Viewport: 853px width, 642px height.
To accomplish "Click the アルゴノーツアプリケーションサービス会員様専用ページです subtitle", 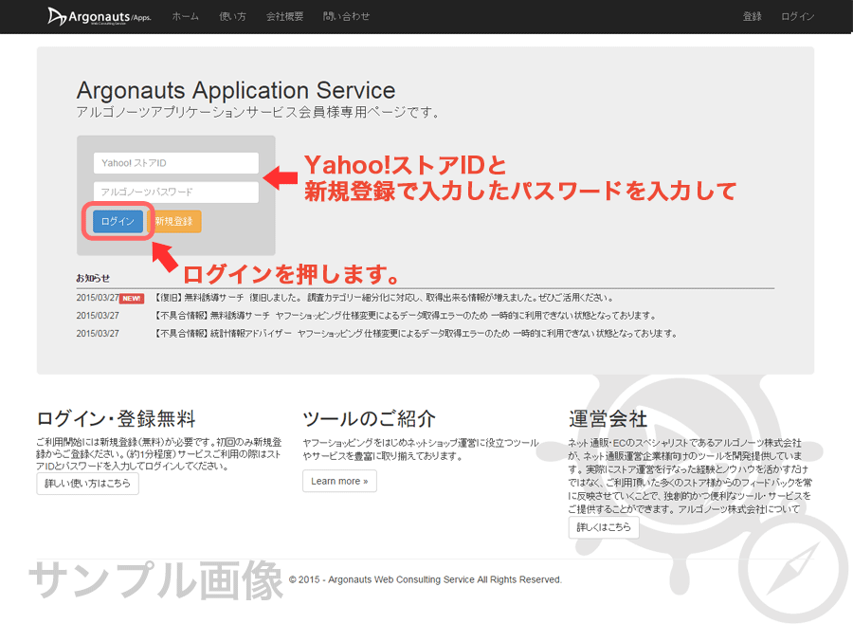I will [258, 112].
